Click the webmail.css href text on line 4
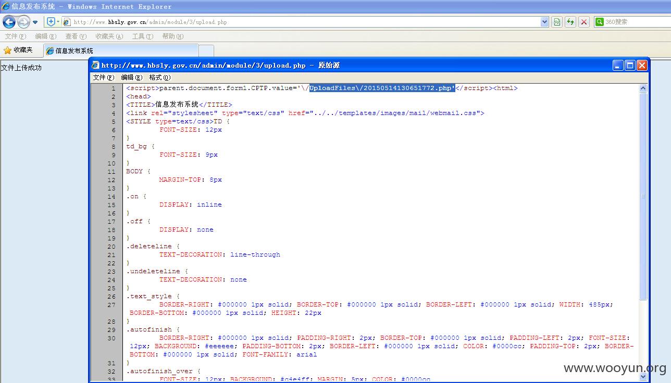 tap(396, 113)
